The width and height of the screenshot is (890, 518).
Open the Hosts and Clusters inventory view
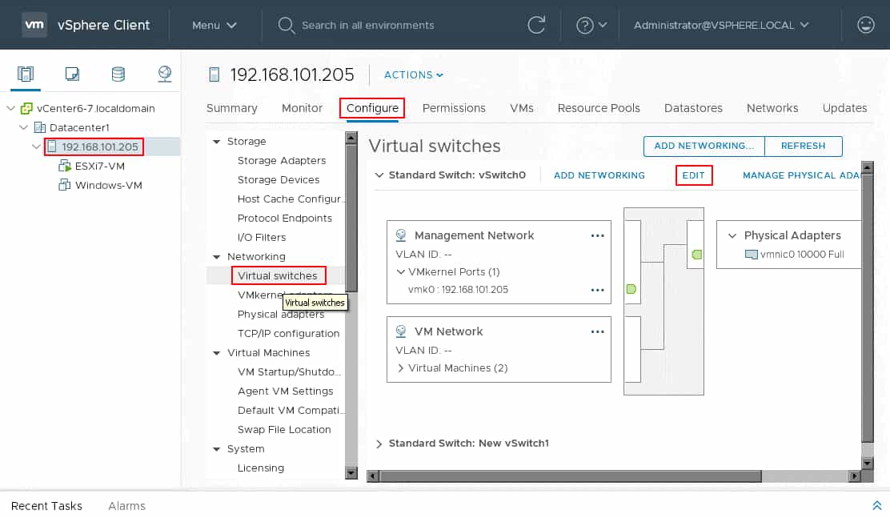[x=25, y=73]
